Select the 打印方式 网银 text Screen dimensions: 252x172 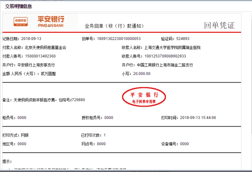point(15,135)
